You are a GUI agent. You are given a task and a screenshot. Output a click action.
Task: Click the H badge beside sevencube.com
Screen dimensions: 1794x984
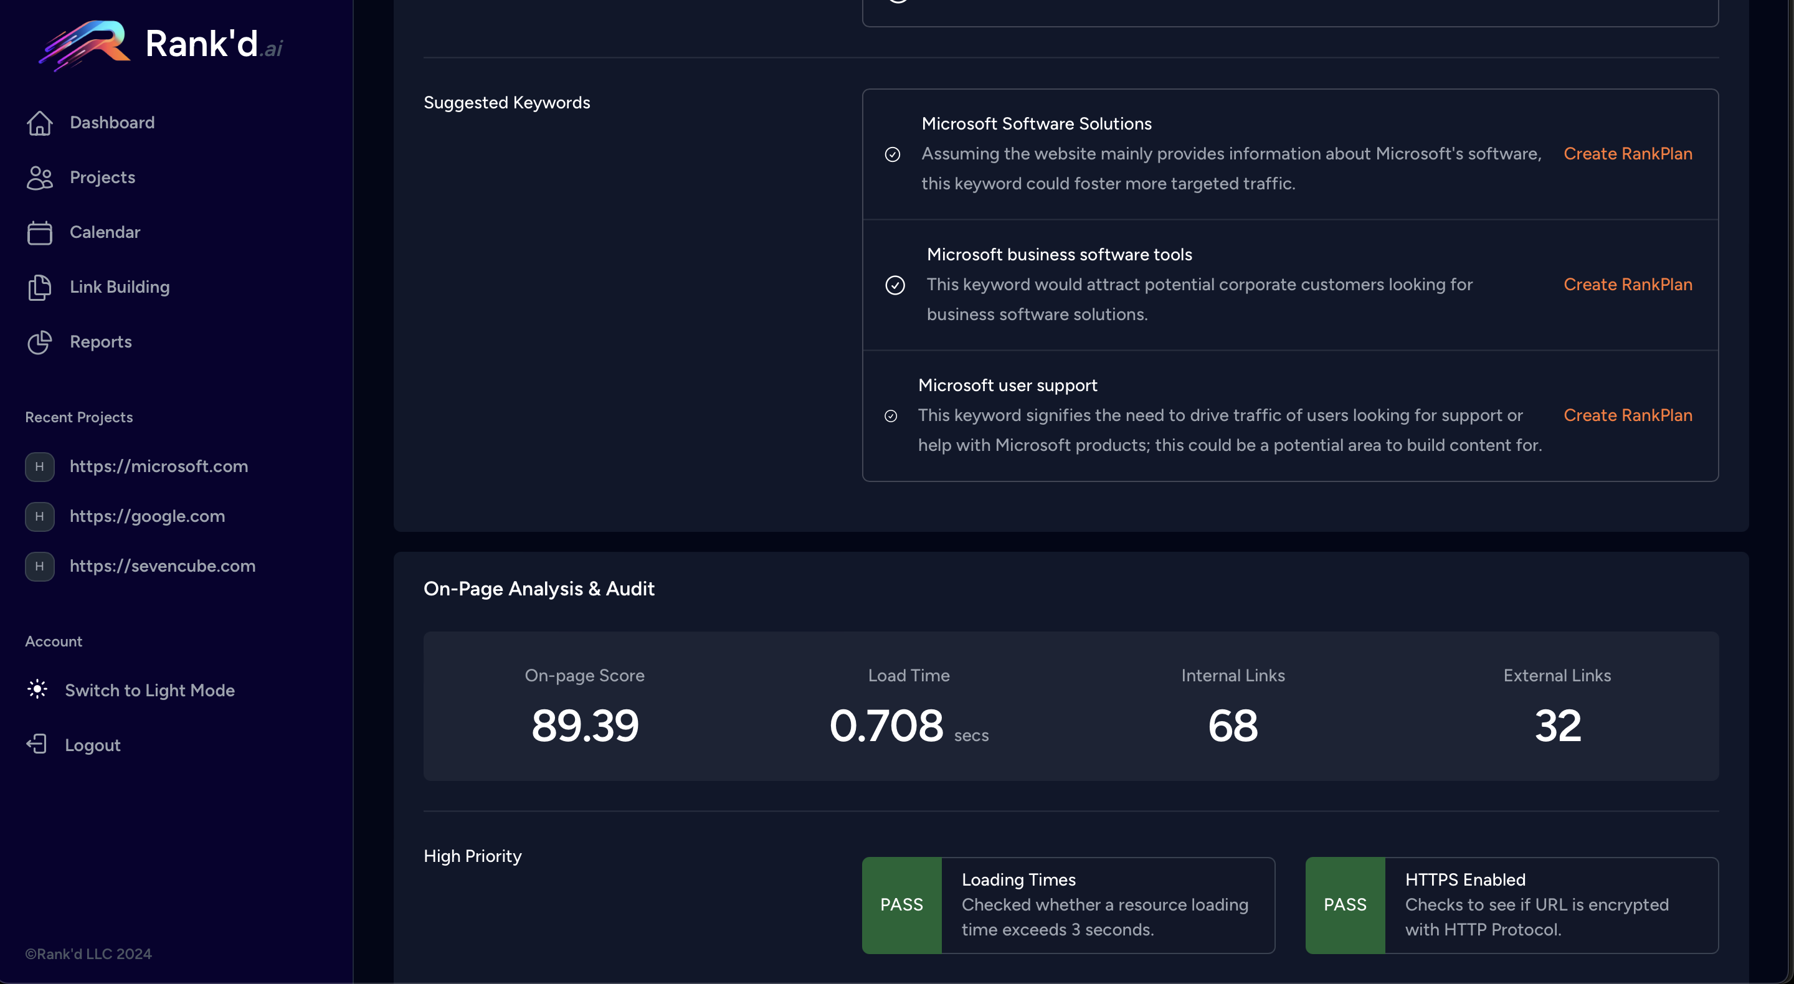(40, 566)
